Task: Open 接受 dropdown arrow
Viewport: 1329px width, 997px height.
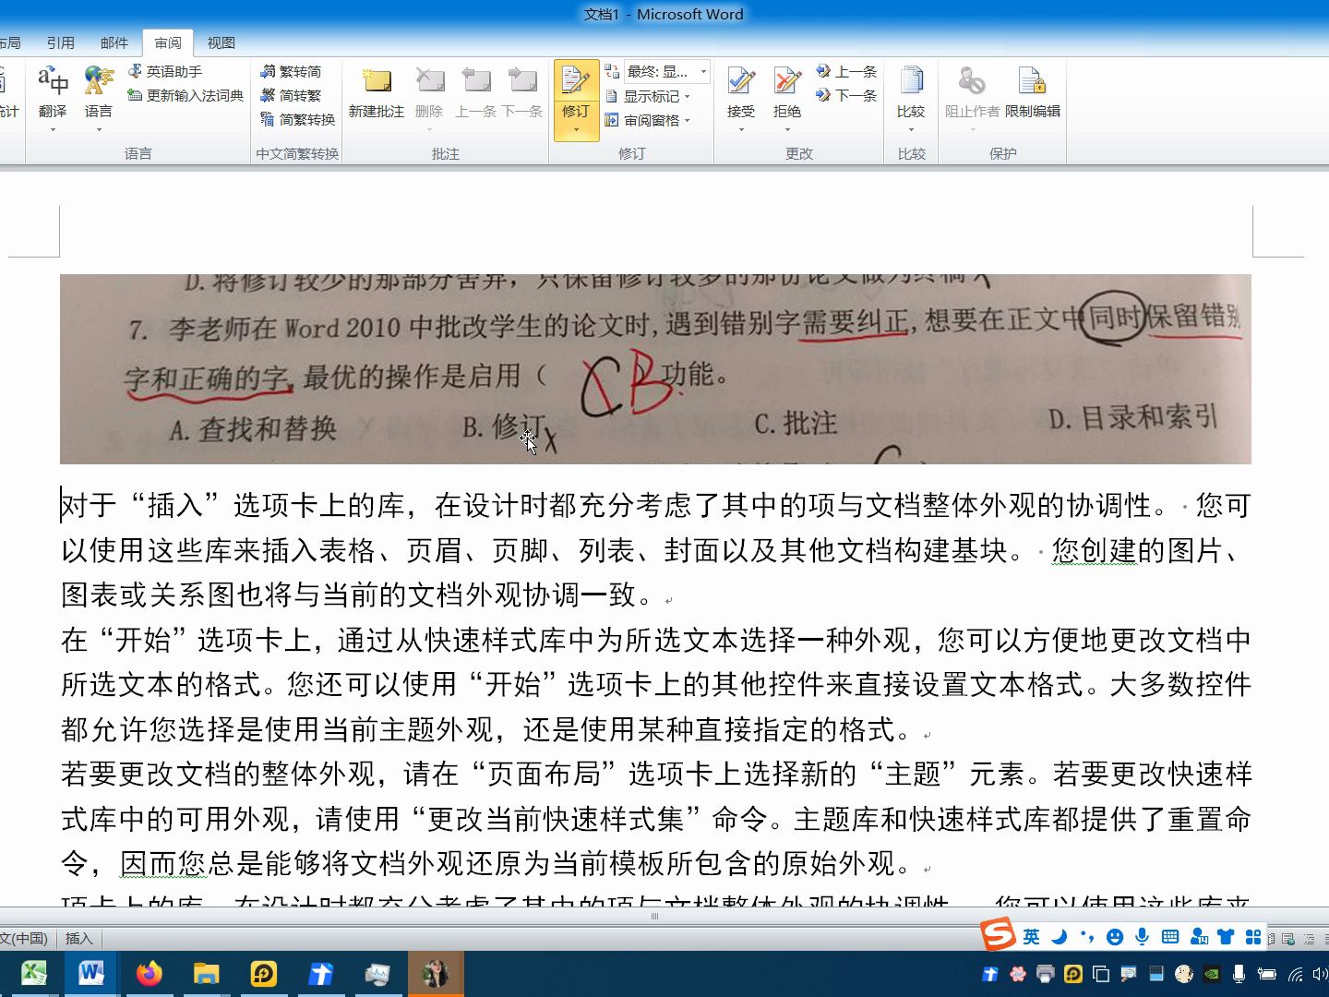Action: (740, 130)
